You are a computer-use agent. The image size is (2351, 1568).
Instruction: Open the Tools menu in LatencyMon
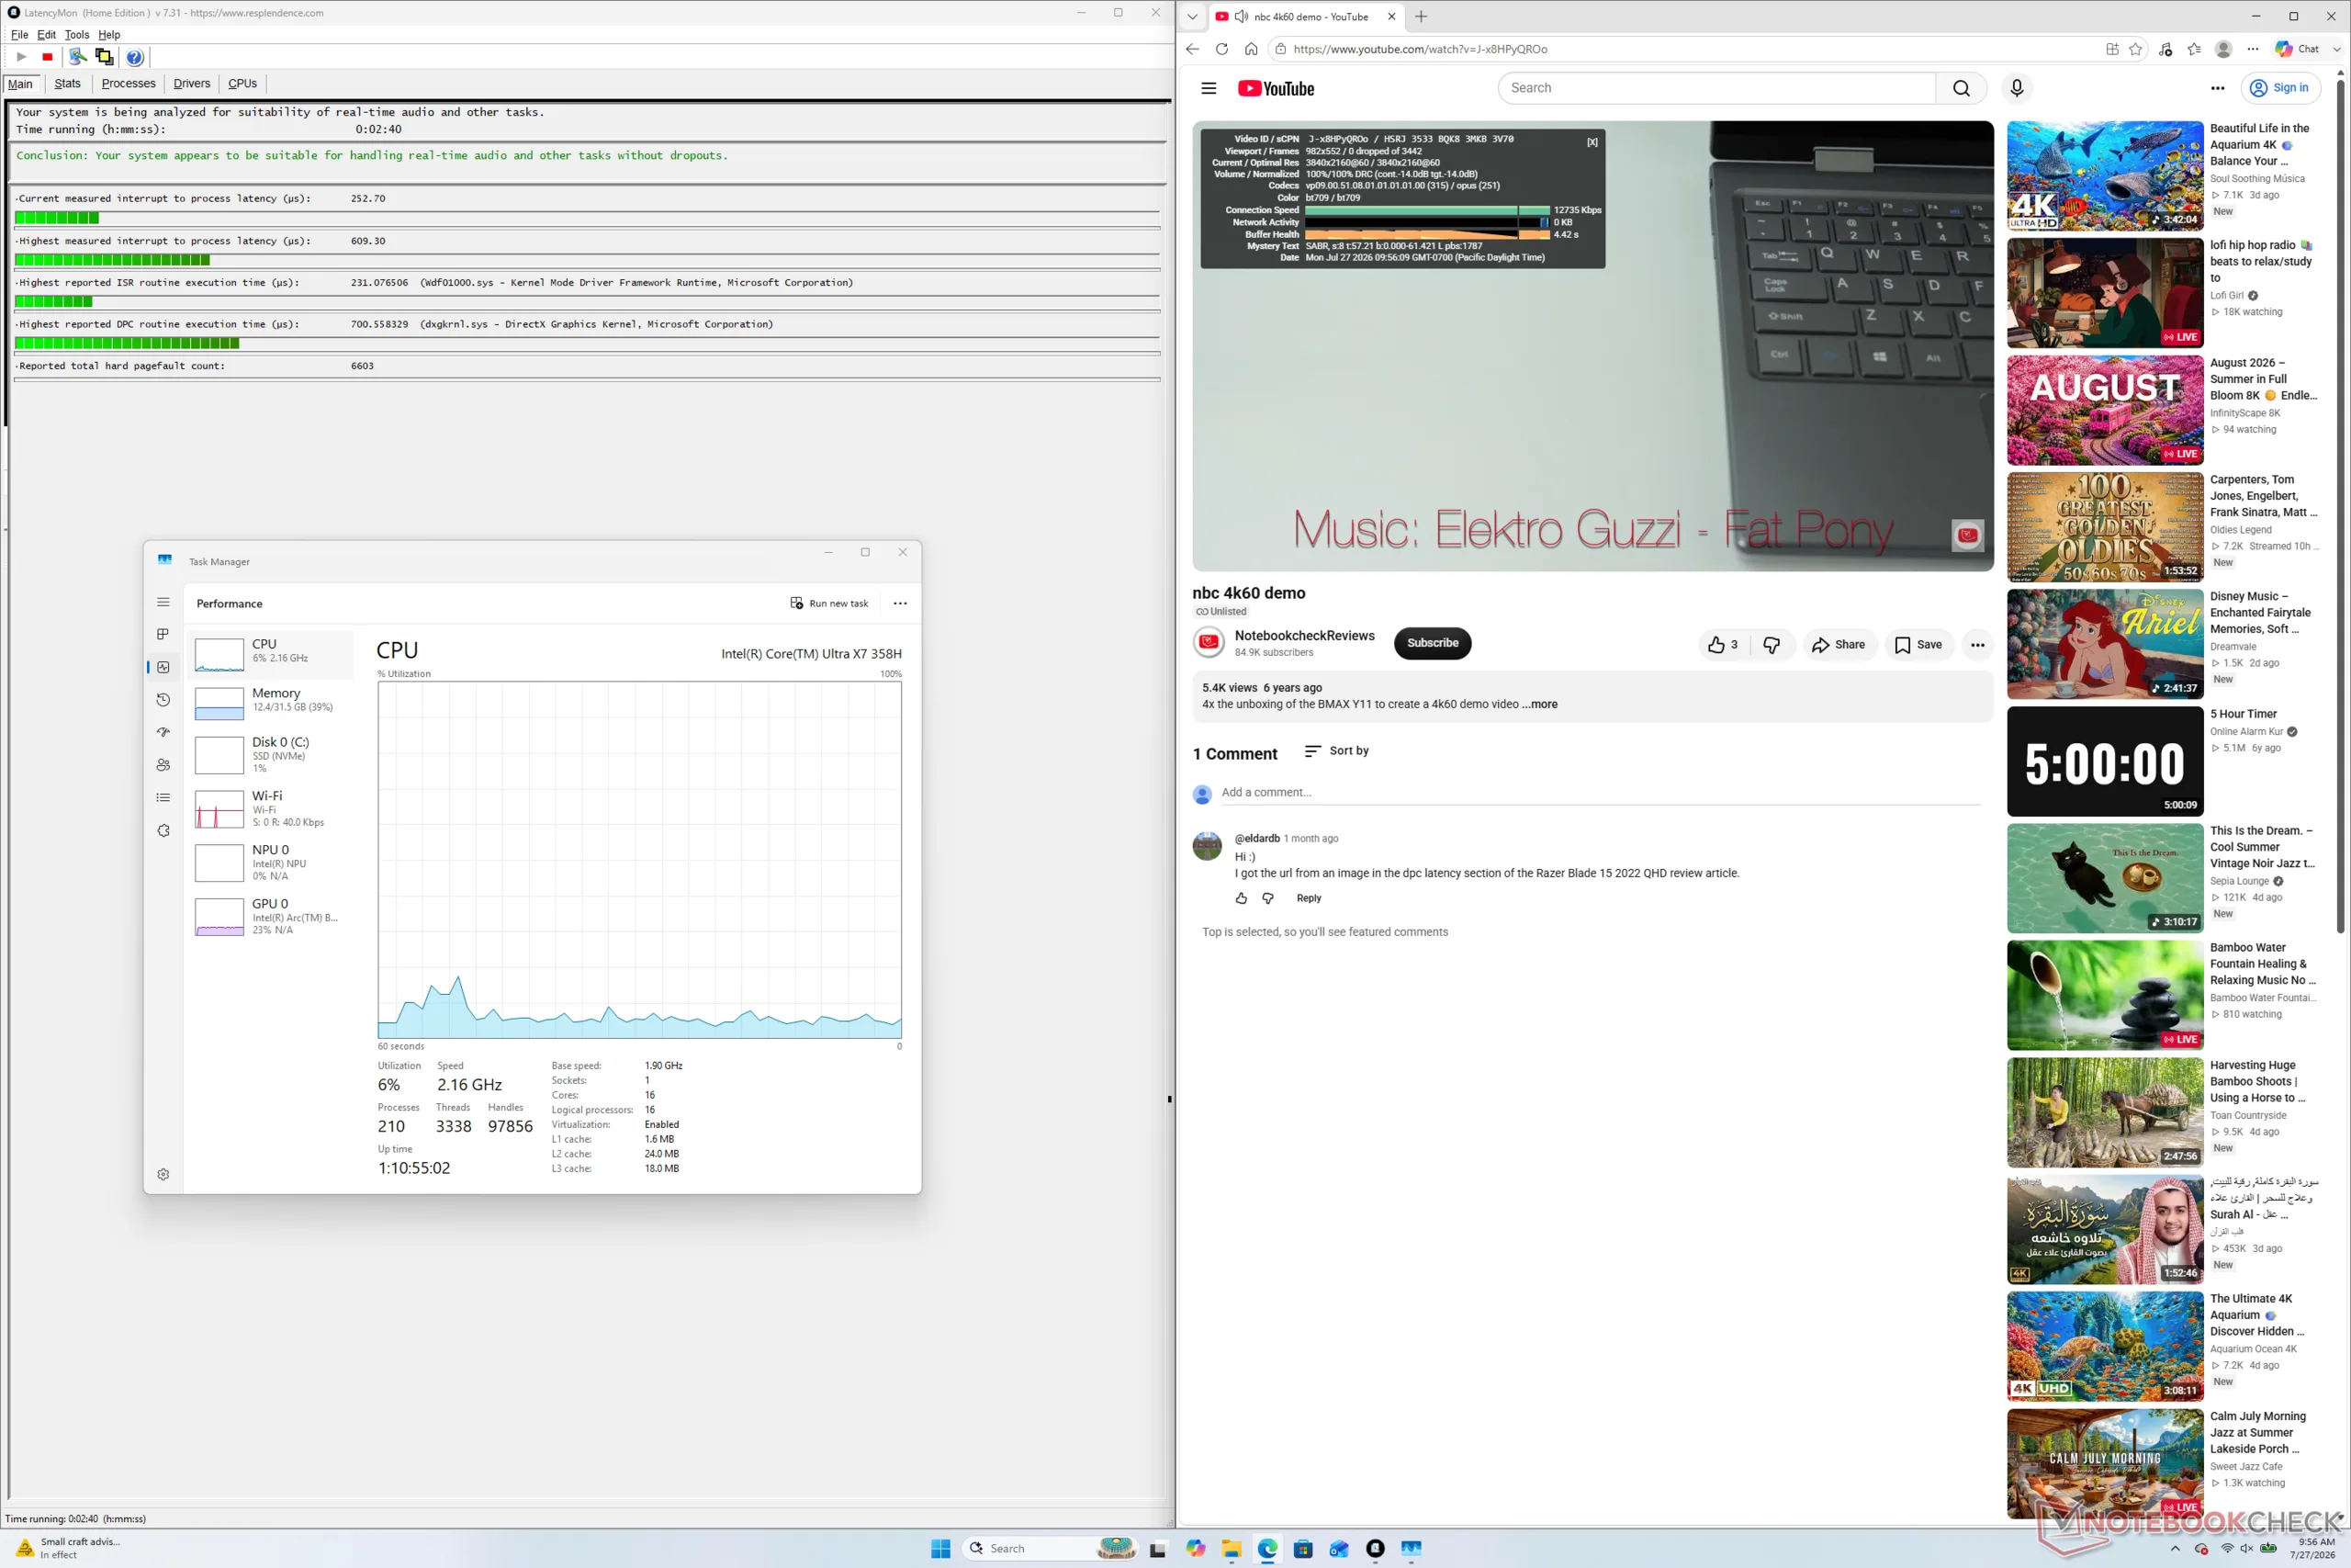(x=77, y=34)
